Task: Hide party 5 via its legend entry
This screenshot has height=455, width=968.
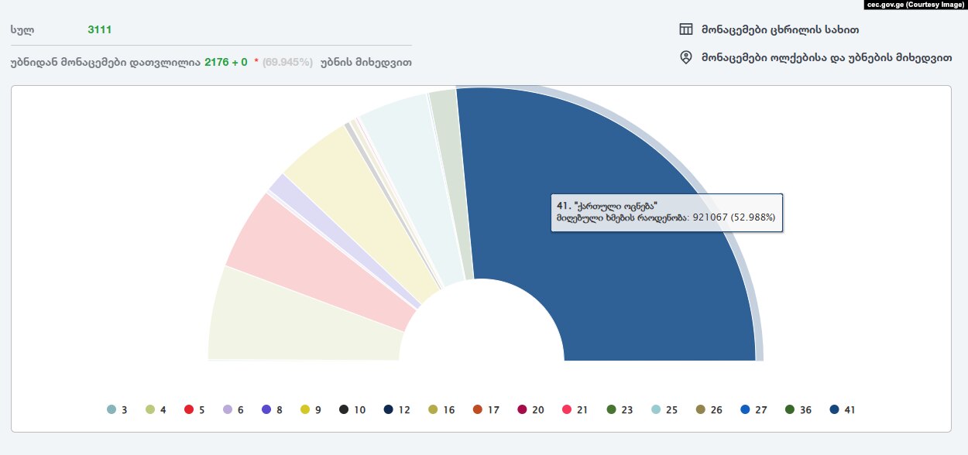Action: tap(194, 410)
